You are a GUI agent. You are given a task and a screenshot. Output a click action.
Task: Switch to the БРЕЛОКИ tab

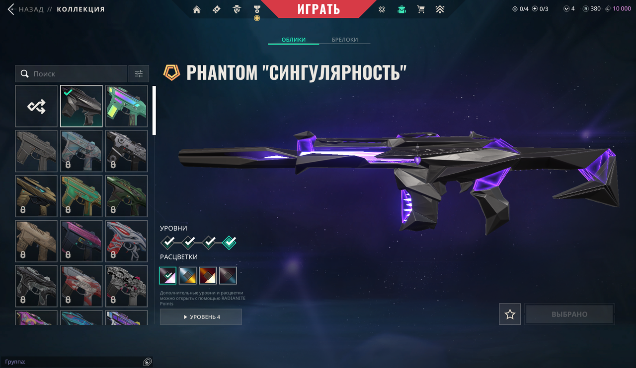(x=345, y=40)
